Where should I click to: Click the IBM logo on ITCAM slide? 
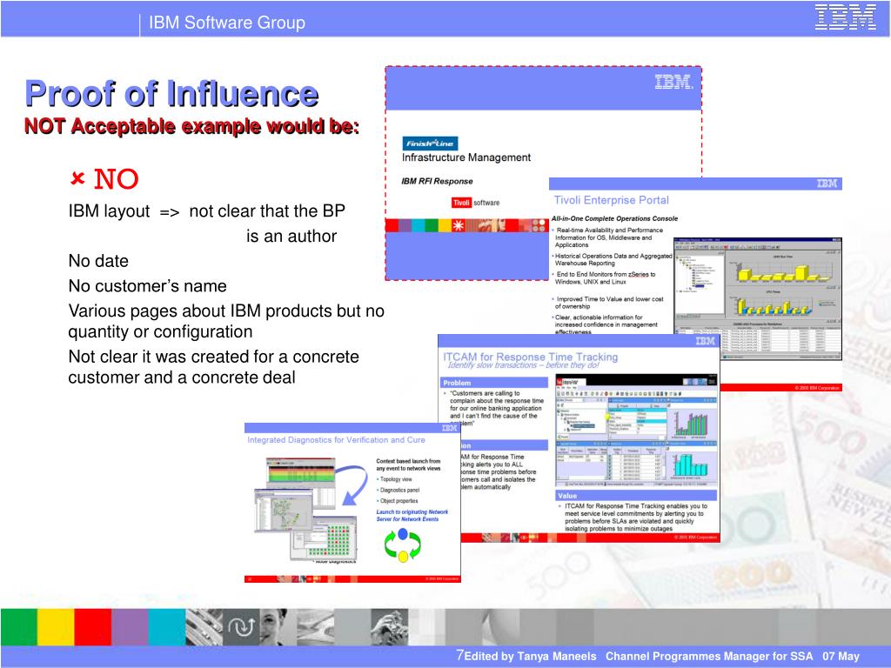point(705,341)
